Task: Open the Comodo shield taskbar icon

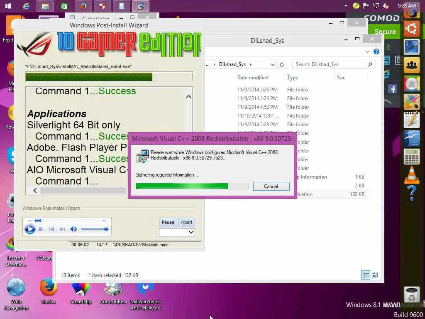Action: [x=102, y=6]
